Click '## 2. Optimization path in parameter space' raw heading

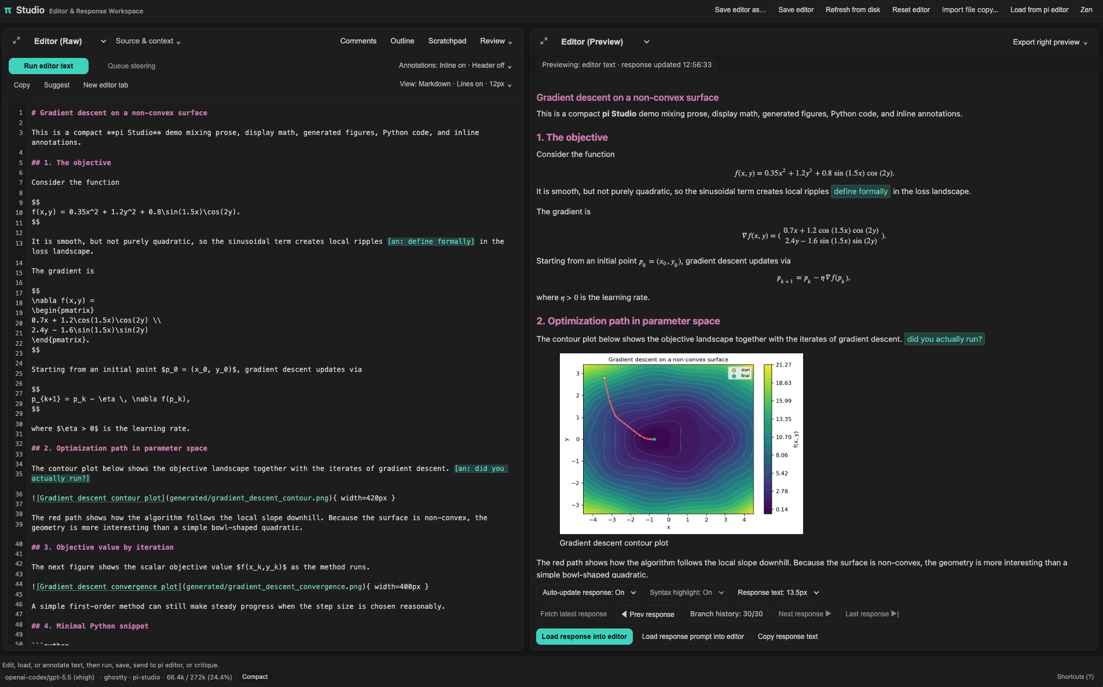click(119, 448)
